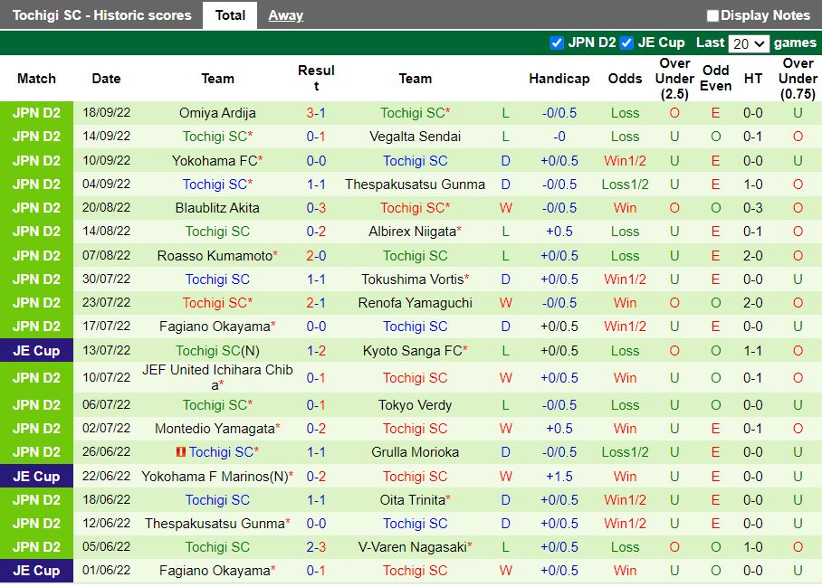Click the JE Cup badge on the 01/06 row
Image resolution: width=822 pixels, height=587 pixels.
36,571
